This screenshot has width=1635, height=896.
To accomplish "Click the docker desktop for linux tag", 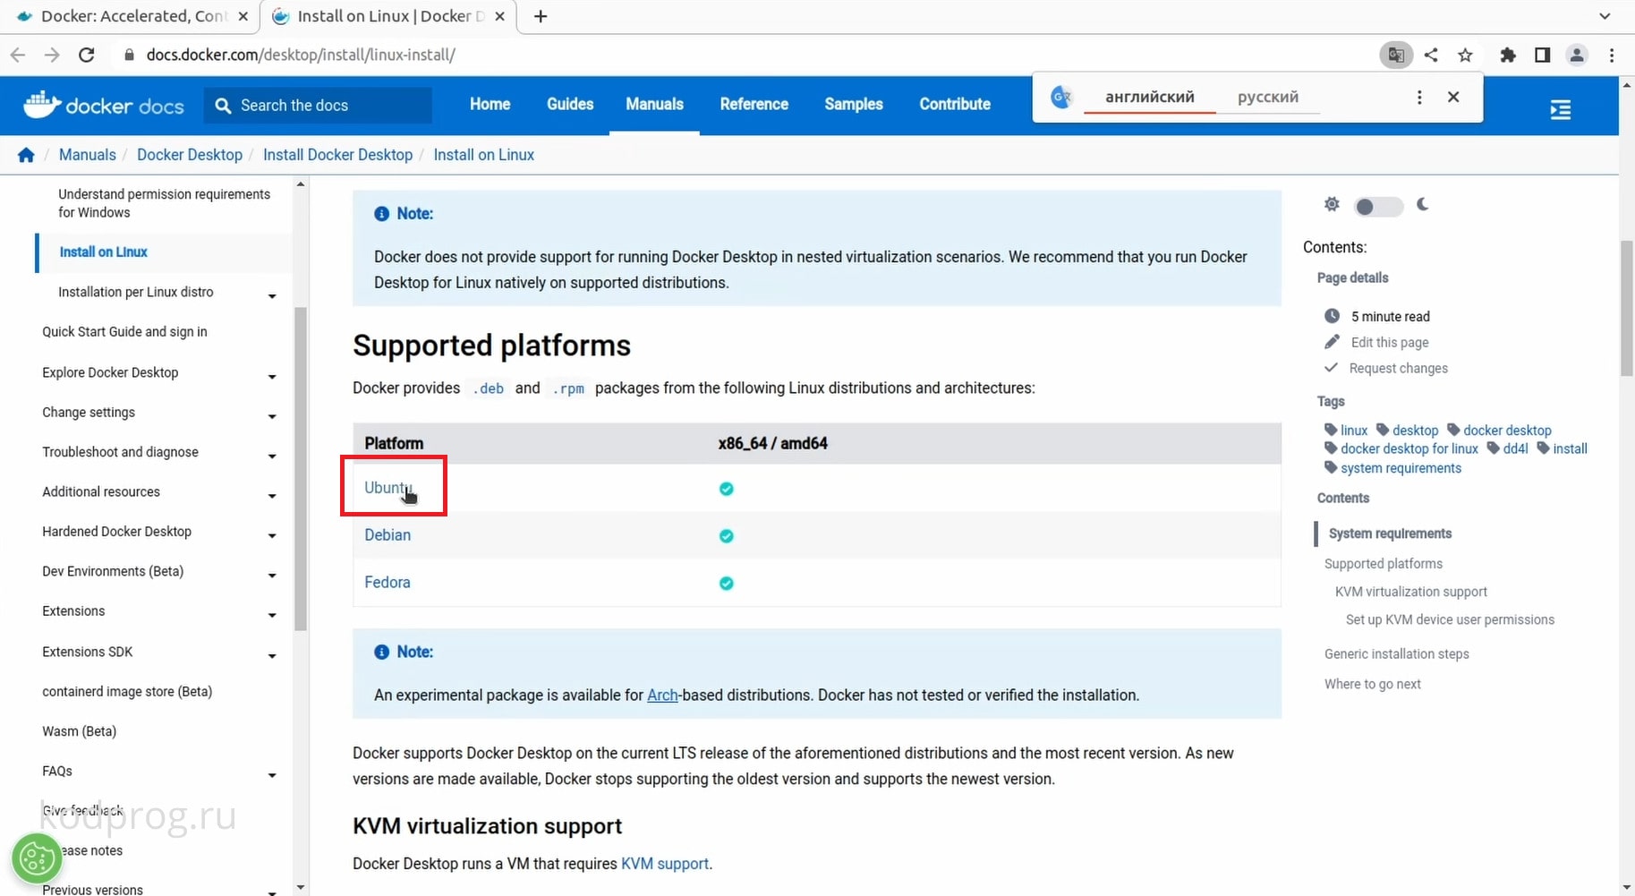I will click(1409, 448).
